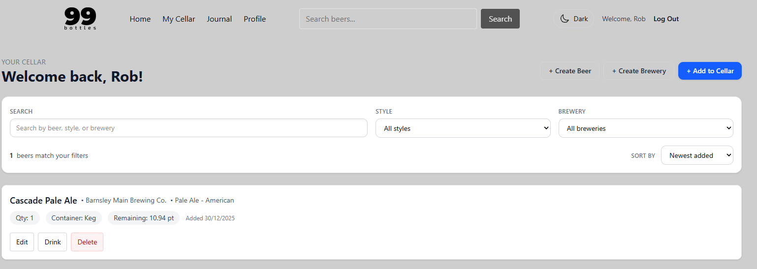Log out of Rob's account
This screenshot has height=269, width=757.
666,19
